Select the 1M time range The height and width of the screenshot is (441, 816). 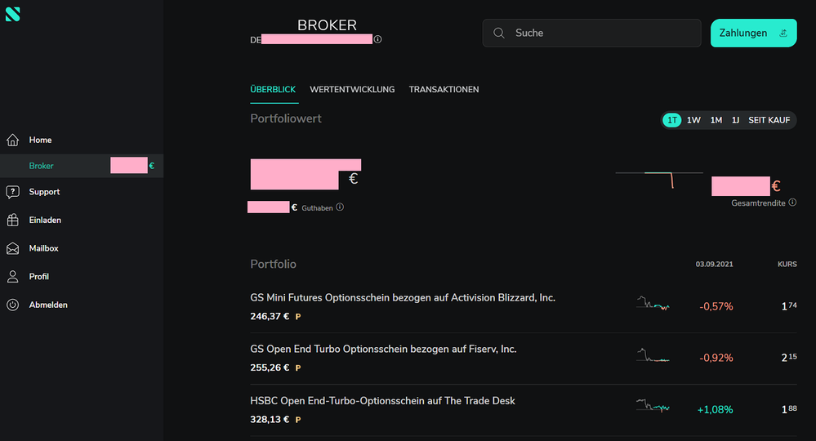[716, 120]
